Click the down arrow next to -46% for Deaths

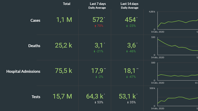click(127, 51)
